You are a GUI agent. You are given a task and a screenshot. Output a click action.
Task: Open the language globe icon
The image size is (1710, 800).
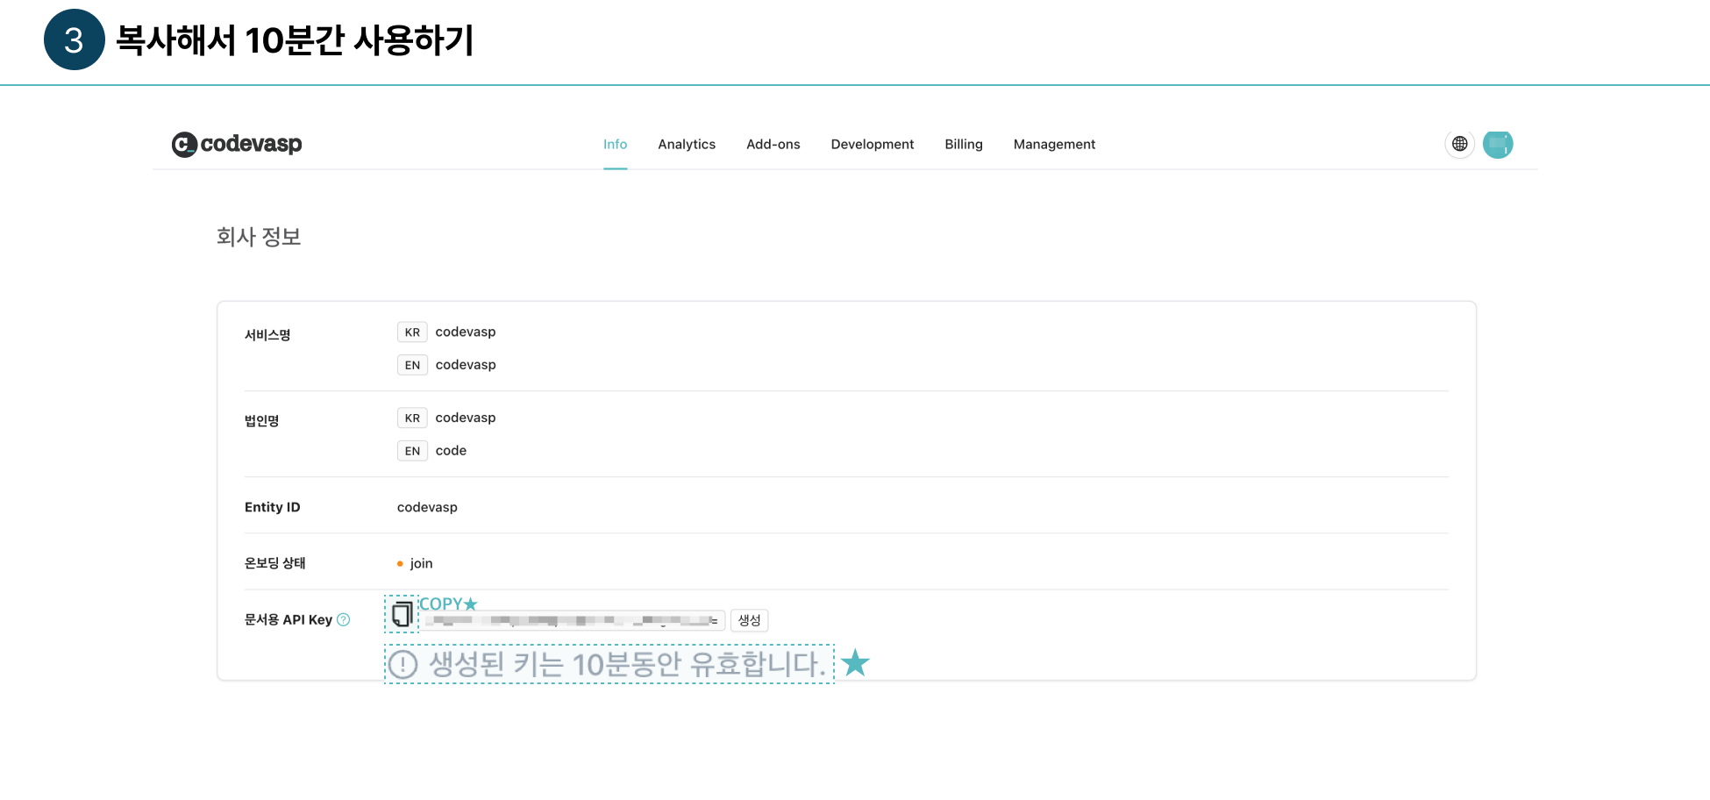1459,144
